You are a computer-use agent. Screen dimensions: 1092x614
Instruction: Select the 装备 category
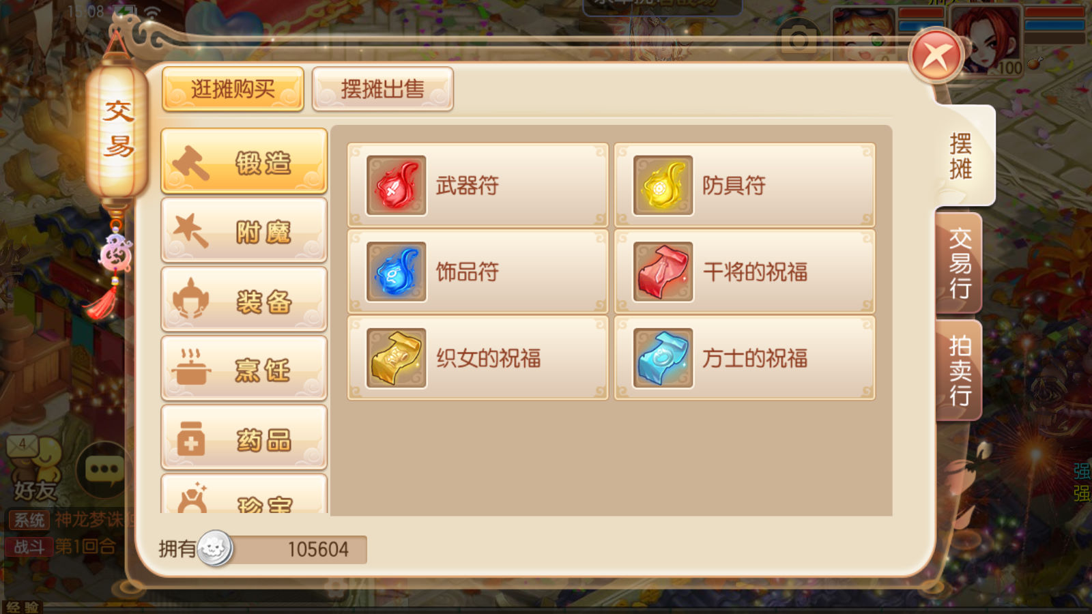[244, 299]
